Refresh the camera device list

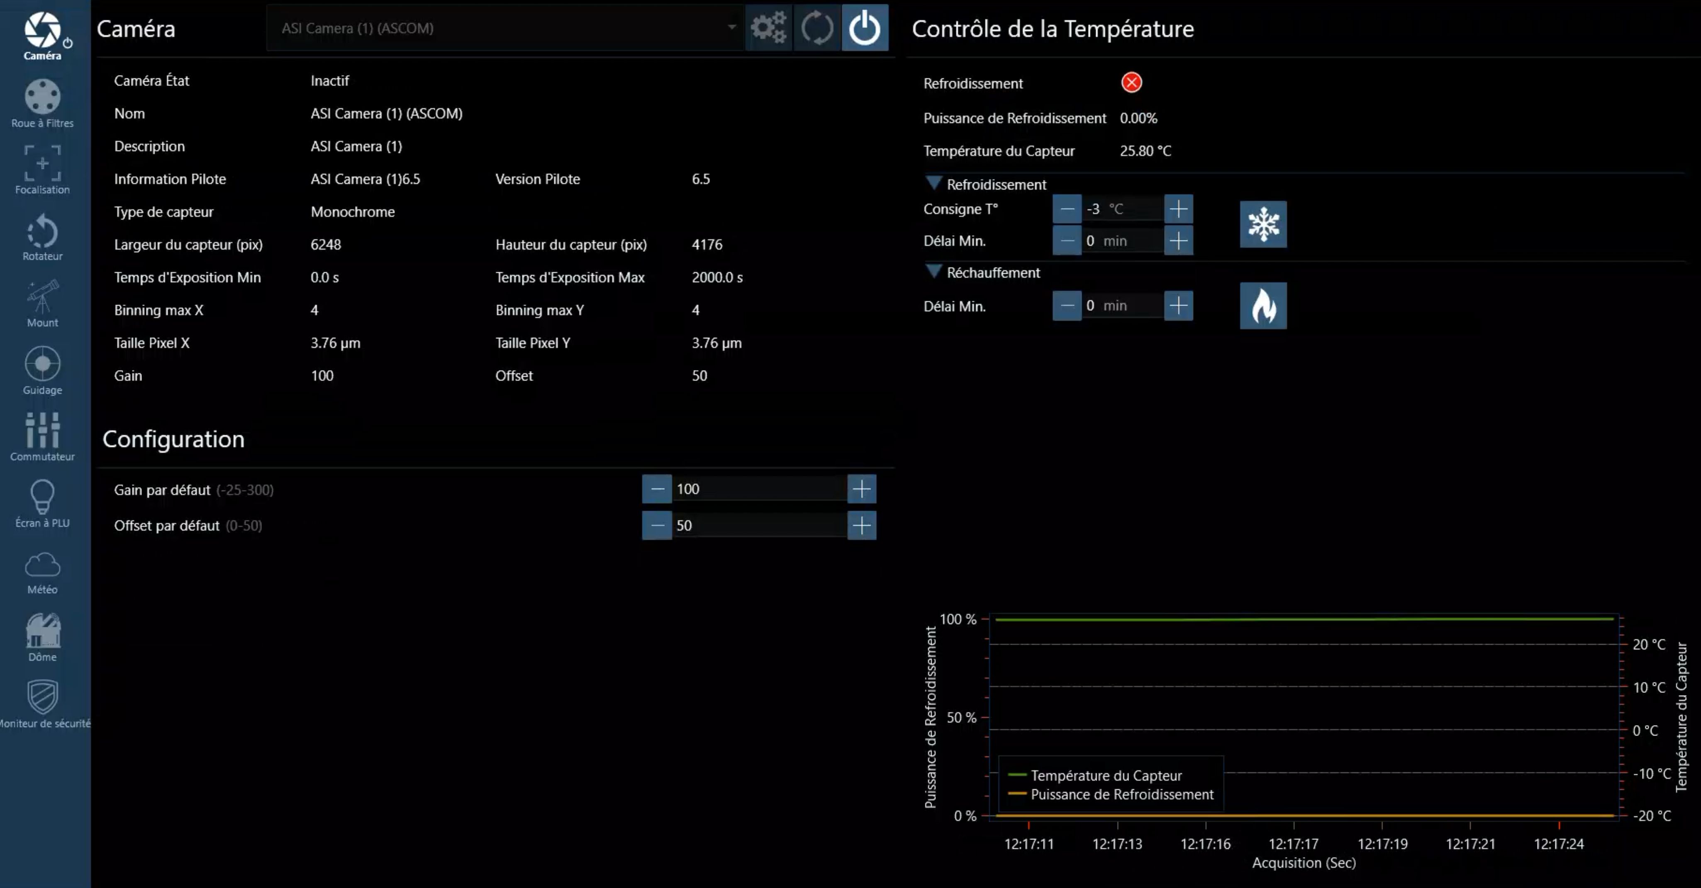(817, 28)
